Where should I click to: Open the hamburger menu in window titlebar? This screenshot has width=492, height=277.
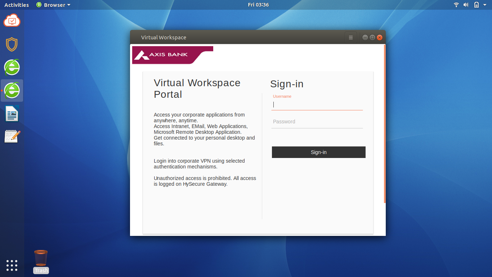pyautogui.click(x=351, y=38)
